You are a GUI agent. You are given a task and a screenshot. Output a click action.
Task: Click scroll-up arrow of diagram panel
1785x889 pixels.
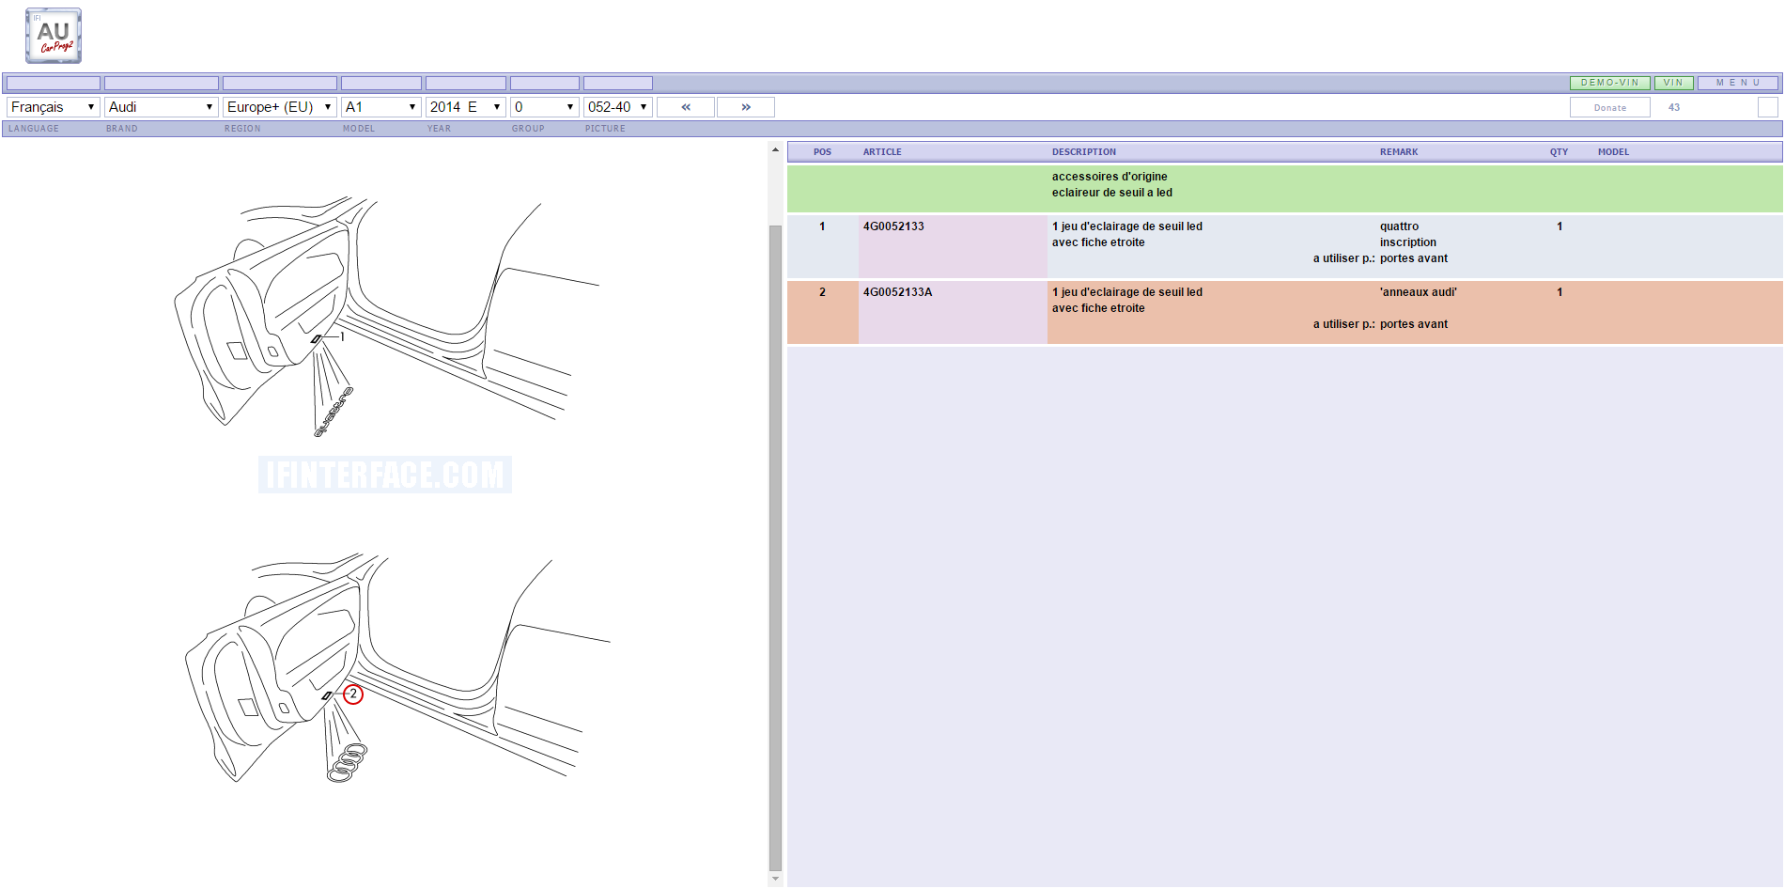775,149
